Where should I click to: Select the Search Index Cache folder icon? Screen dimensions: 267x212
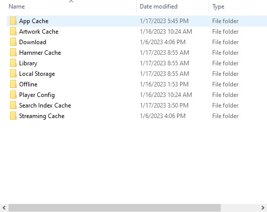(x=13, y=105)
